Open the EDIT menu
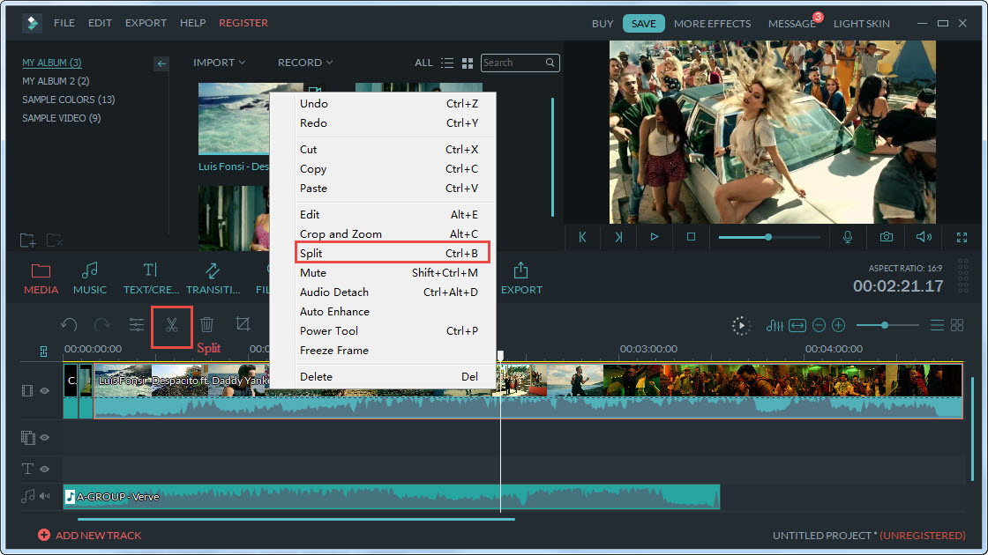 coord(100,23)
